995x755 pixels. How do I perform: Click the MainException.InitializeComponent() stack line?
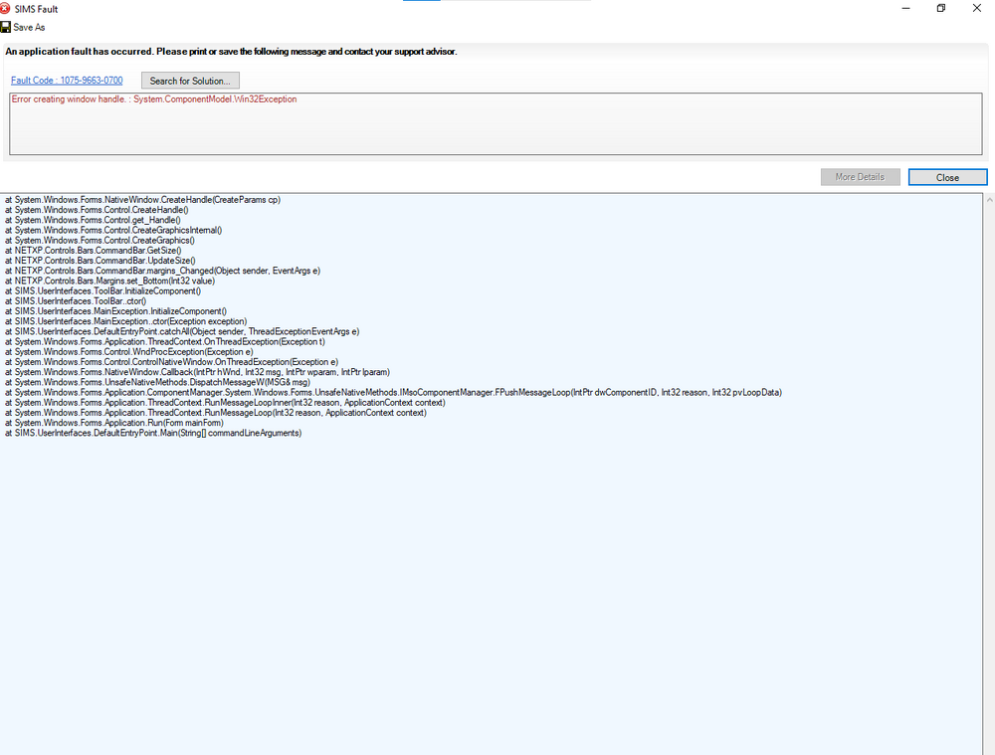[115, 311]
